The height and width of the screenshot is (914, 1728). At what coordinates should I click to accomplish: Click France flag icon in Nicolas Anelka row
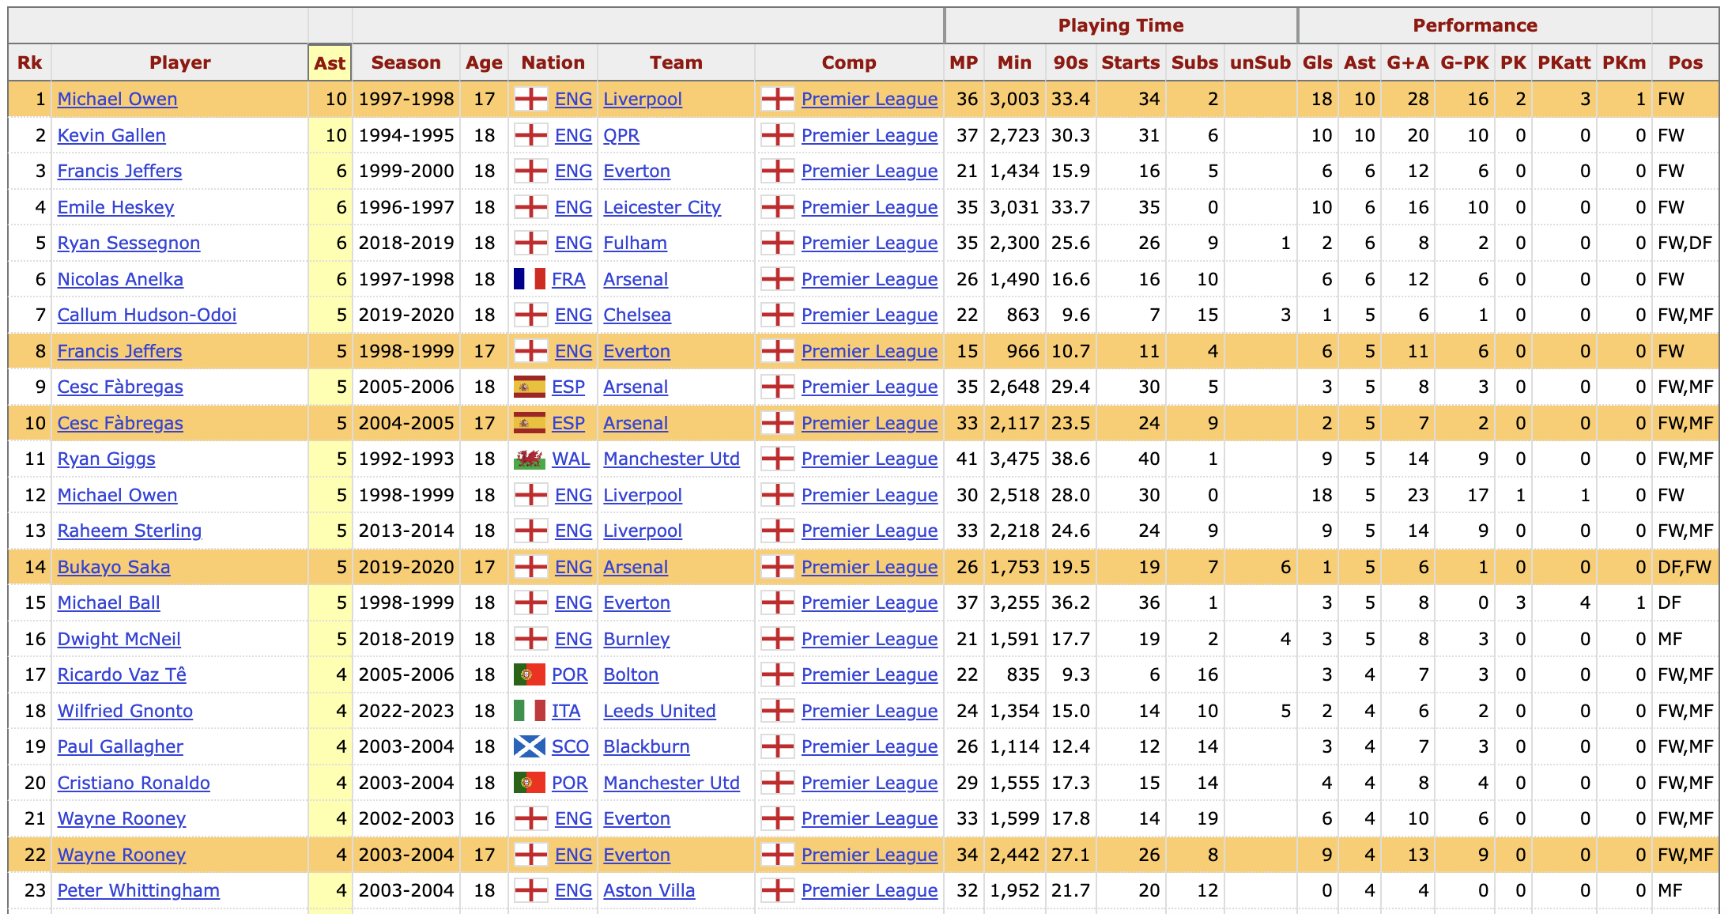pyautogui.click(x=530, y=279)
